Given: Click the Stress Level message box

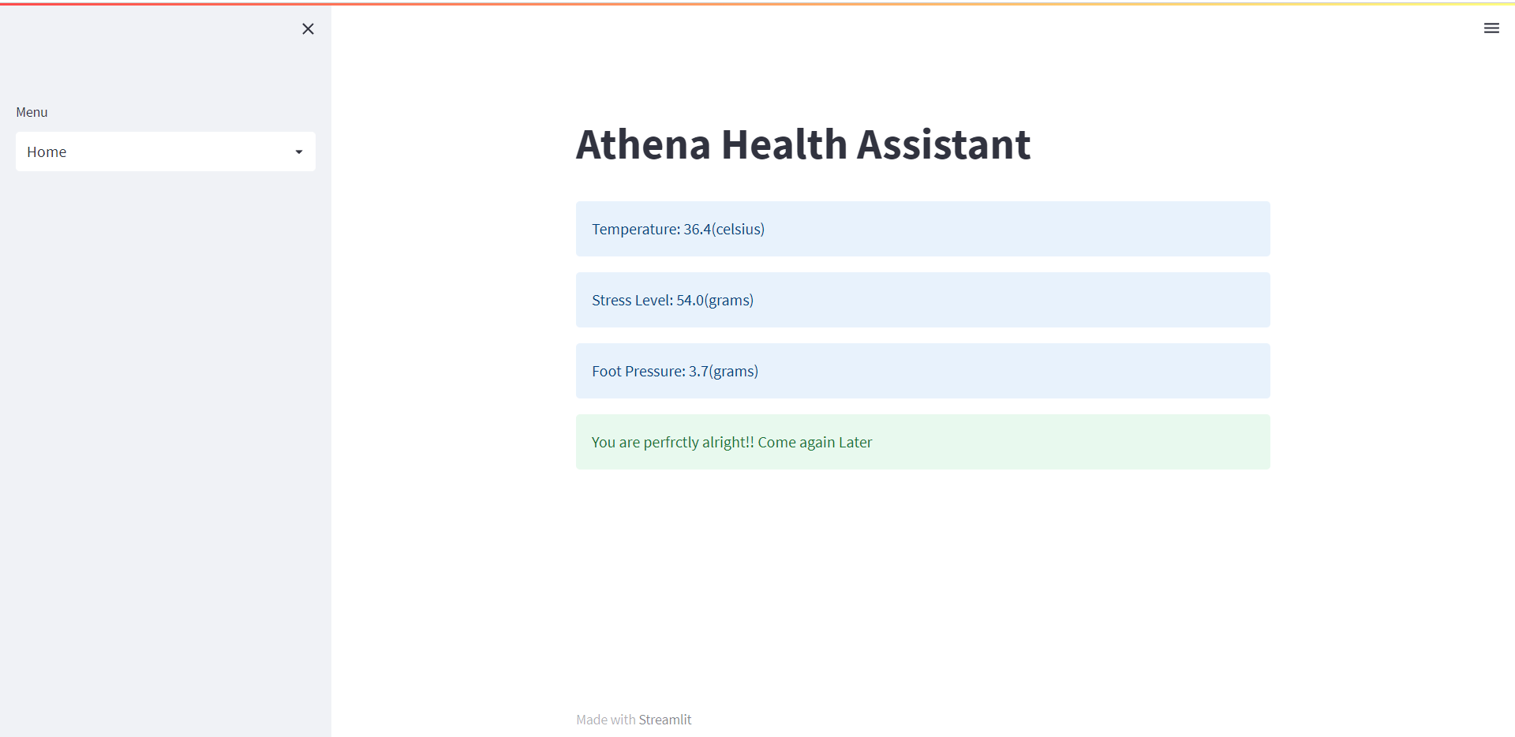Looking at the screenshot, I should coord(922,300).
